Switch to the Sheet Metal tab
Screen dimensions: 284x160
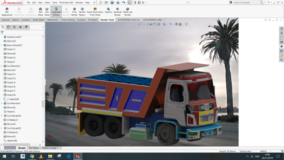(x=38, y=20)
